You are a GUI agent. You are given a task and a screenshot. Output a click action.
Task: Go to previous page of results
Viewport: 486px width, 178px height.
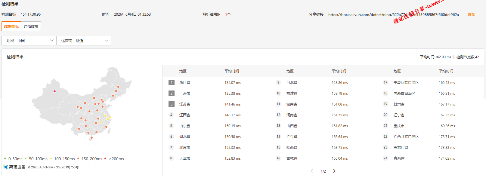[x=312, y=171]
